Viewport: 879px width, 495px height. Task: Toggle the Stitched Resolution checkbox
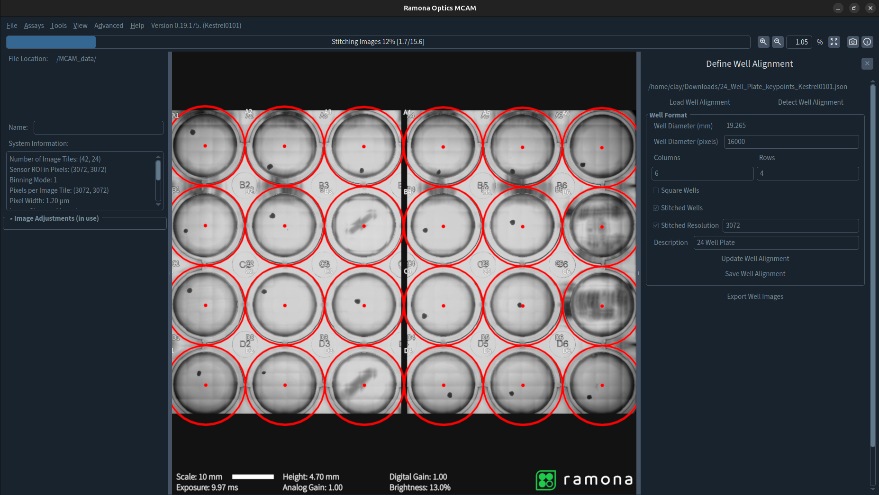(x=656, y=225)
